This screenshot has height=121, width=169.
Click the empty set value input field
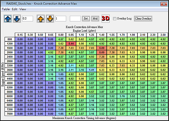tap(75, 19)
